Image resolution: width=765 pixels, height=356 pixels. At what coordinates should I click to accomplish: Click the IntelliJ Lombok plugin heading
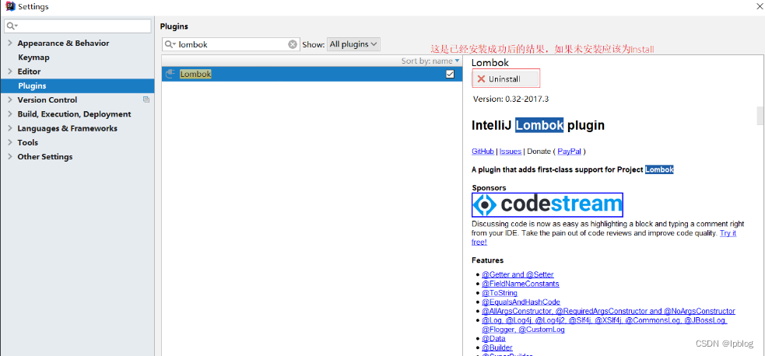click(538, 125)
